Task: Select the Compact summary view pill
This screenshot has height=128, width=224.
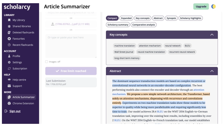Action: [112, 18]
